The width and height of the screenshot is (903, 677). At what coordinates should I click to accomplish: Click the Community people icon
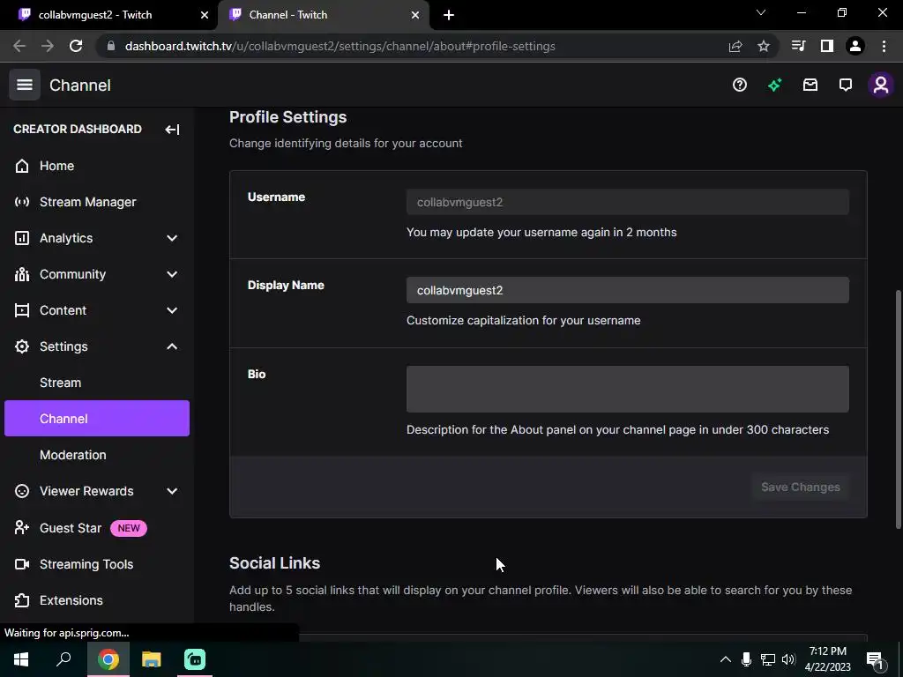(x=22, y=275)
